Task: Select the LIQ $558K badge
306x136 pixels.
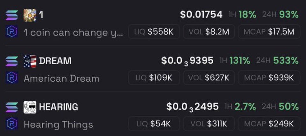Action: [x=154, y=32]
